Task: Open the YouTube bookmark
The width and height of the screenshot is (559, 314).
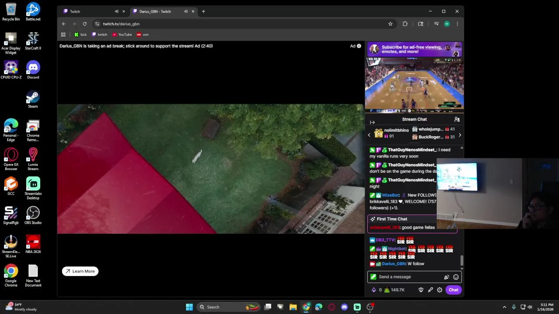Action: point(122,34)
